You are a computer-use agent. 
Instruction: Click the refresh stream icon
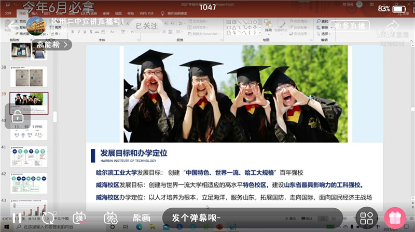click(x=48, y=218)
